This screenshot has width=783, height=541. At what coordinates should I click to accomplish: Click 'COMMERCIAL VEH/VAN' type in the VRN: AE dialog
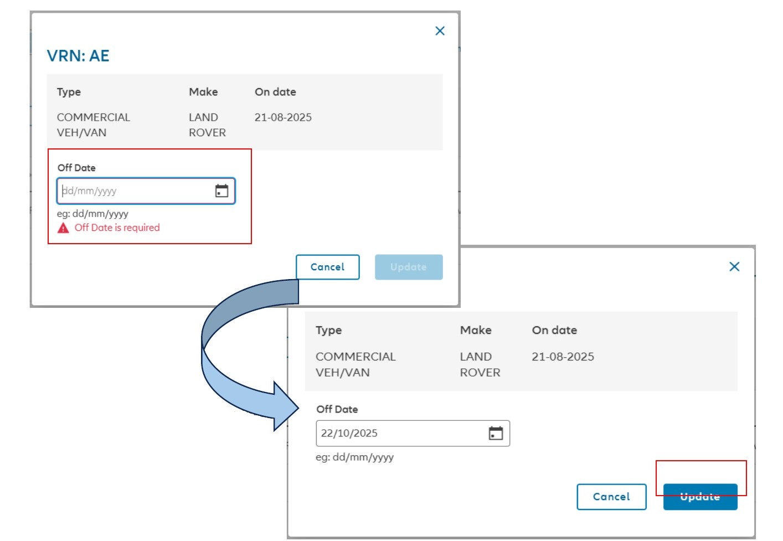click(x=94, y=125)
